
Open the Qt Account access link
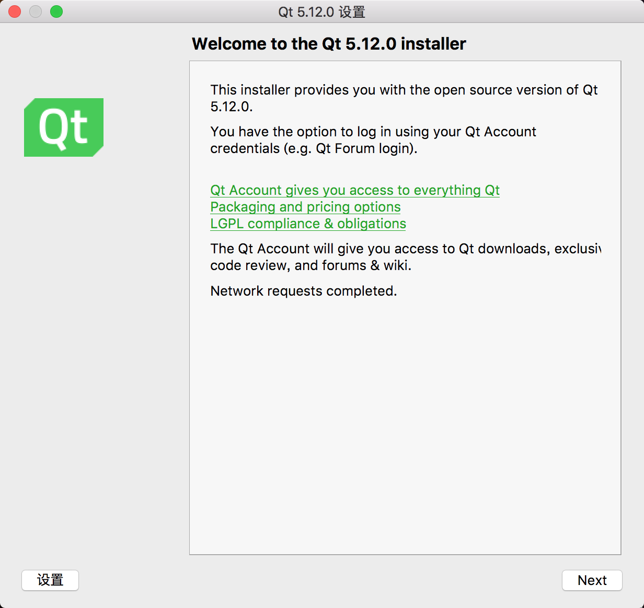pyautogui.click(x=355, y=190)
